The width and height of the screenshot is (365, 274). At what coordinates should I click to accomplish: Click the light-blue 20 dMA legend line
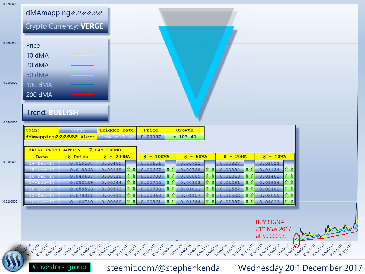[x=82, y=65]
